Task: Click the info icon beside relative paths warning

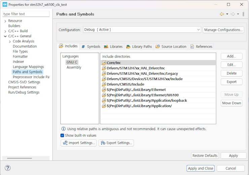Action: (63, 129)
